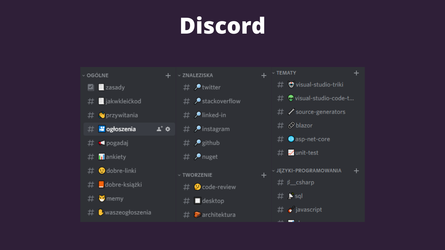445x250 pixels.
Task: Click the thinking face emoji on code-review
Action: 197,187
